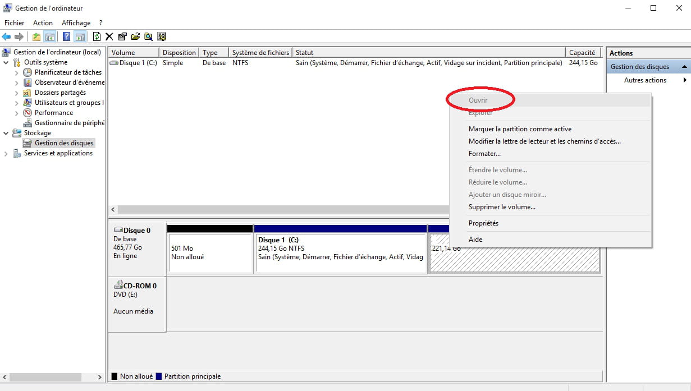
Task: Click the tree pane left scroll arrow
Action: (x=5, y=378)
